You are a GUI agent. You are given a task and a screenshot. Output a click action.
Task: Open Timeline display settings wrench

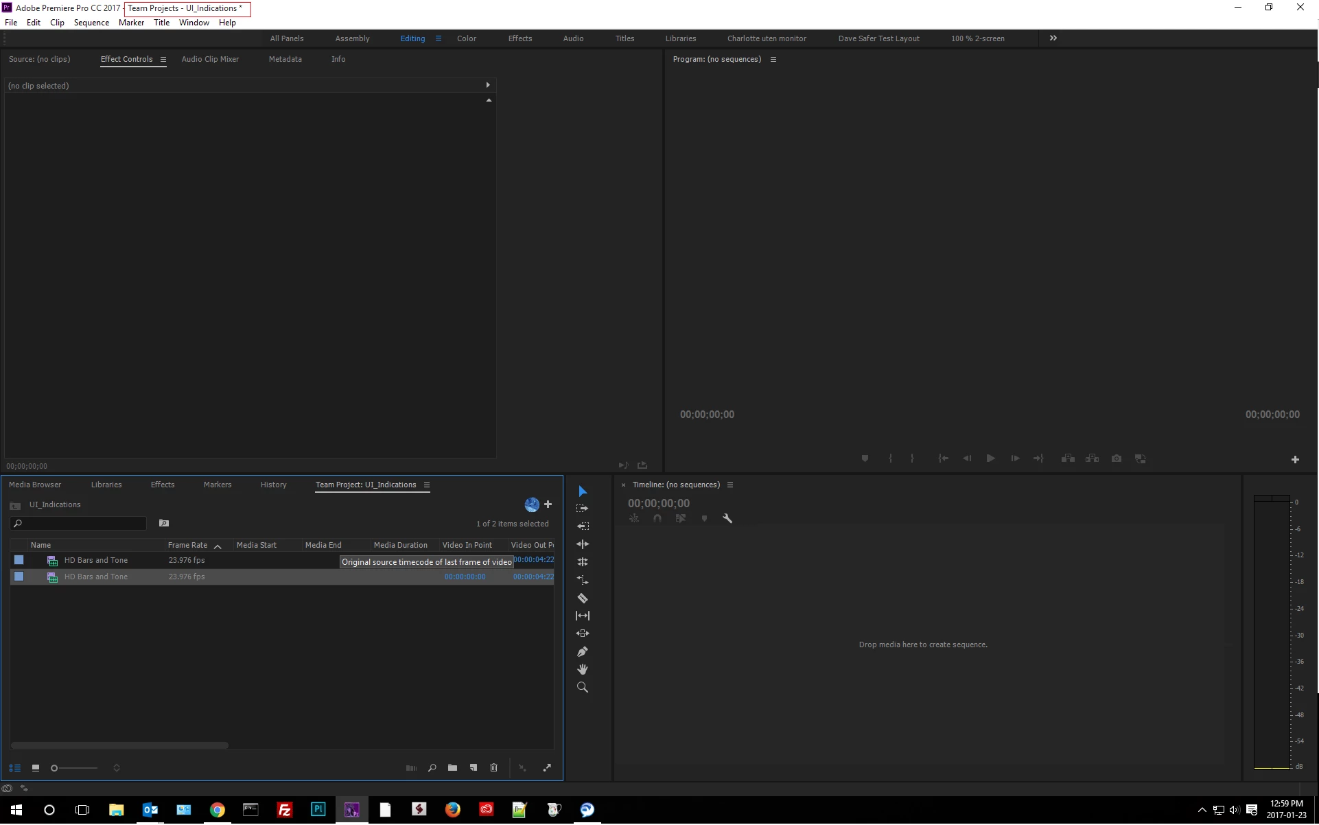coord(727,519)
